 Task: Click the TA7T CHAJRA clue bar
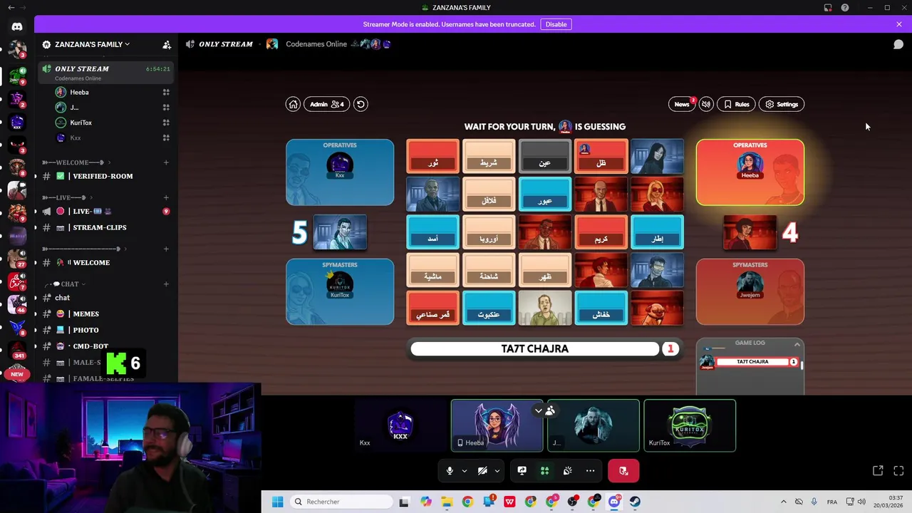click(x=534, y=348)
